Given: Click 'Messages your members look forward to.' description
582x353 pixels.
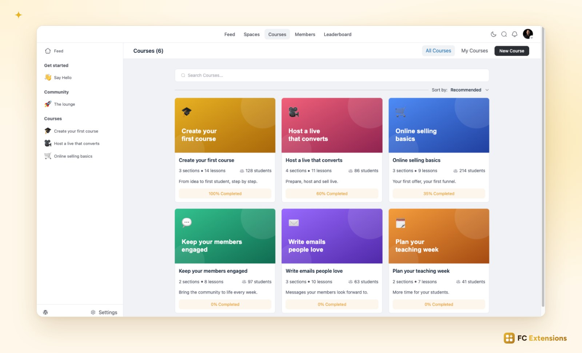Looking at the screenshot, I should [327, 292].
